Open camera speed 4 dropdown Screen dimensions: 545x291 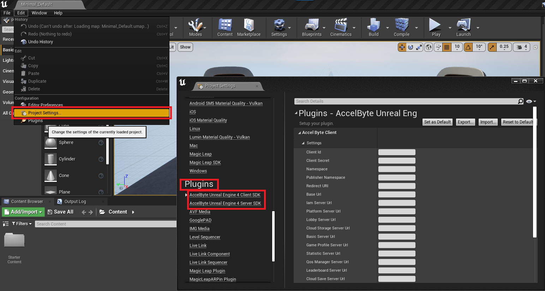click(522, 47)
